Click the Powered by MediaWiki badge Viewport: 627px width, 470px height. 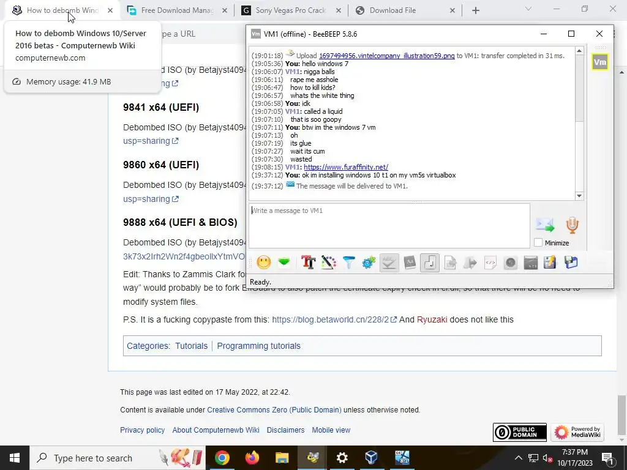(x=577, y=432)
